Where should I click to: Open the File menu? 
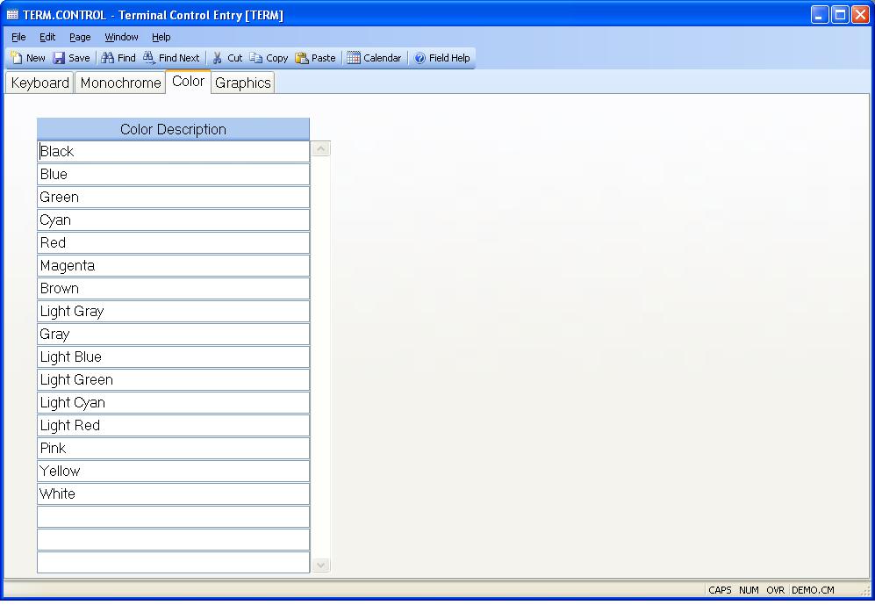coord(18,37)
